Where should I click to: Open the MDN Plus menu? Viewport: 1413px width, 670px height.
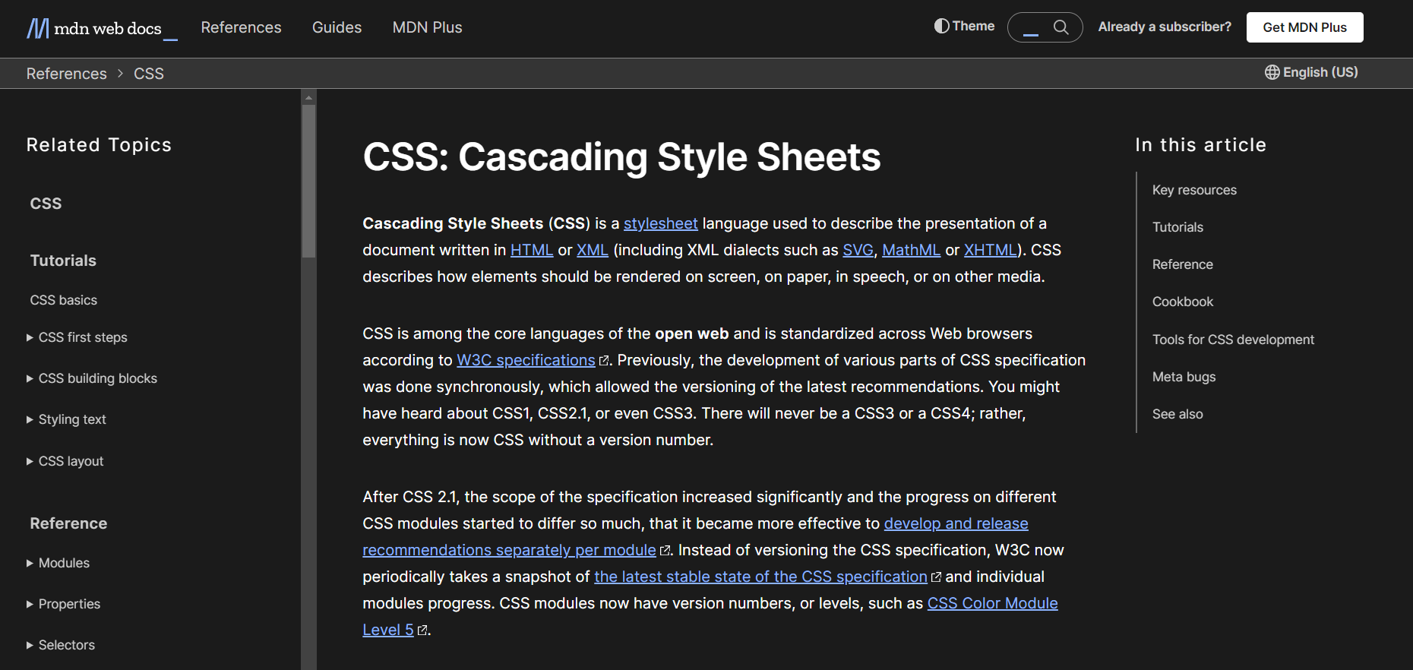coord(427,27)
